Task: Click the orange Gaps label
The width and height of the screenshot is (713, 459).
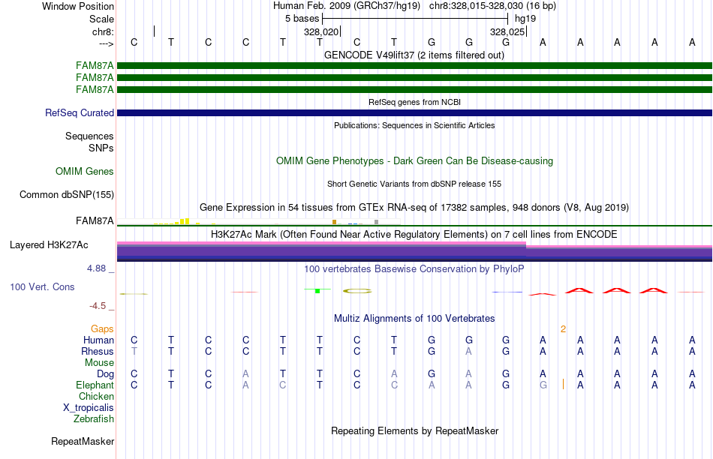Action: click(102, 329)
